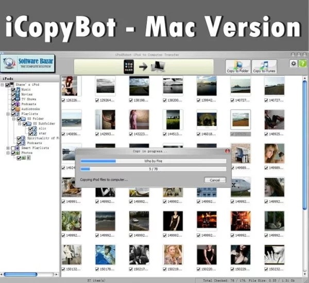Select the photo thumbnail 150178
Screen dimensions: 309x283
pyautogui.click(x=105, y=255)
